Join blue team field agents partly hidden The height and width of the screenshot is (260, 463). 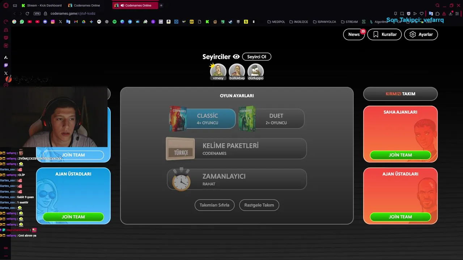73,155
